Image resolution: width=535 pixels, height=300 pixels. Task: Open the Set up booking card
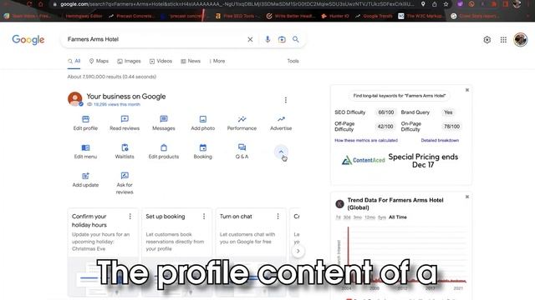[x=176, y=252]
